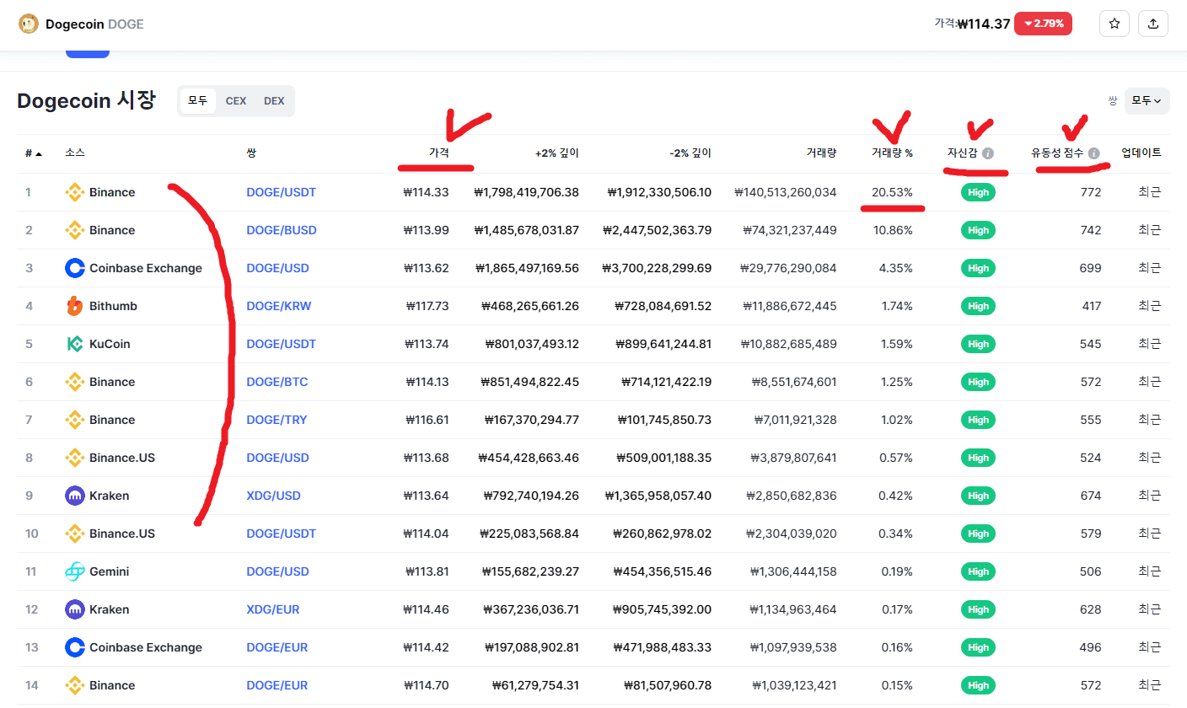Click the Gemini exchange logo
The width and height of the screenshot is (1187, 708).
[75, 571]
